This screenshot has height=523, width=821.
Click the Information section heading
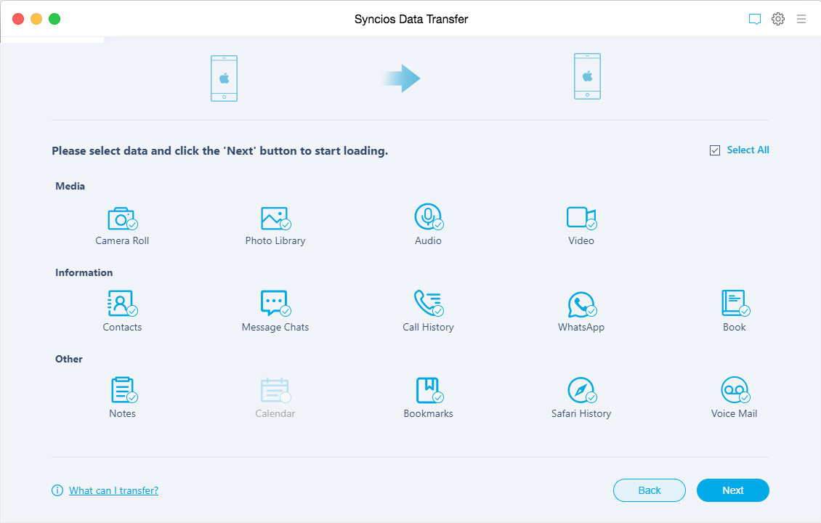pos(84,272)
